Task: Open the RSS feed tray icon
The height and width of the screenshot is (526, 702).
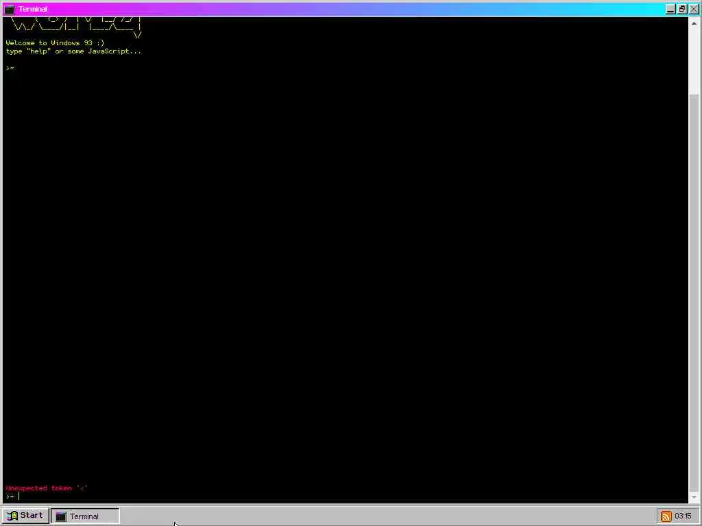Action: 666,516
